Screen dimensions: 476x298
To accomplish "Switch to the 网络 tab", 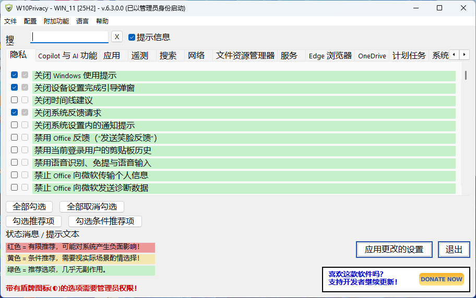I will [198, 56].
